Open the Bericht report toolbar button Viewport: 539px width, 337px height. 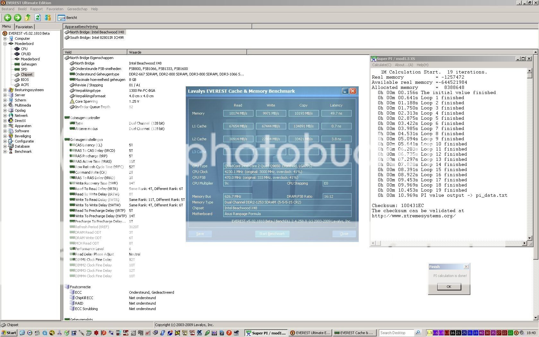tap(68, 18)
